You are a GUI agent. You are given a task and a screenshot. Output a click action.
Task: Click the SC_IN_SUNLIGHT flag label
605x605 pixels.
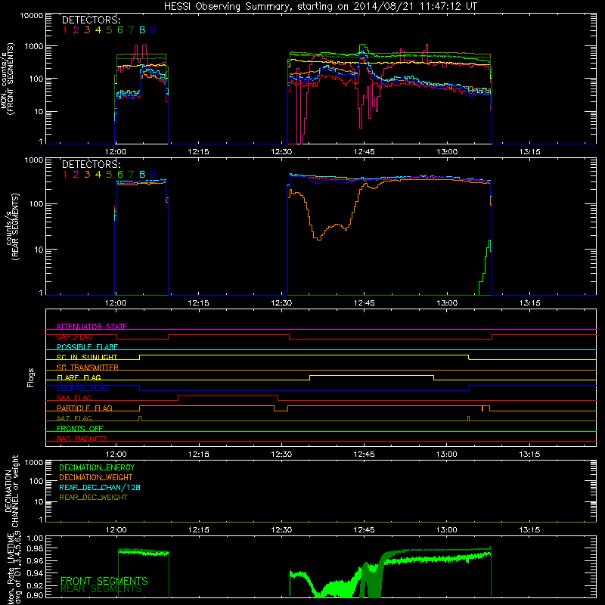[87, 357]
